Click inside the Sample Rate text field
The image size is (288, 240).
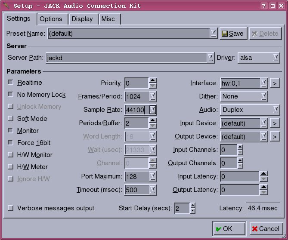[137, 110]
